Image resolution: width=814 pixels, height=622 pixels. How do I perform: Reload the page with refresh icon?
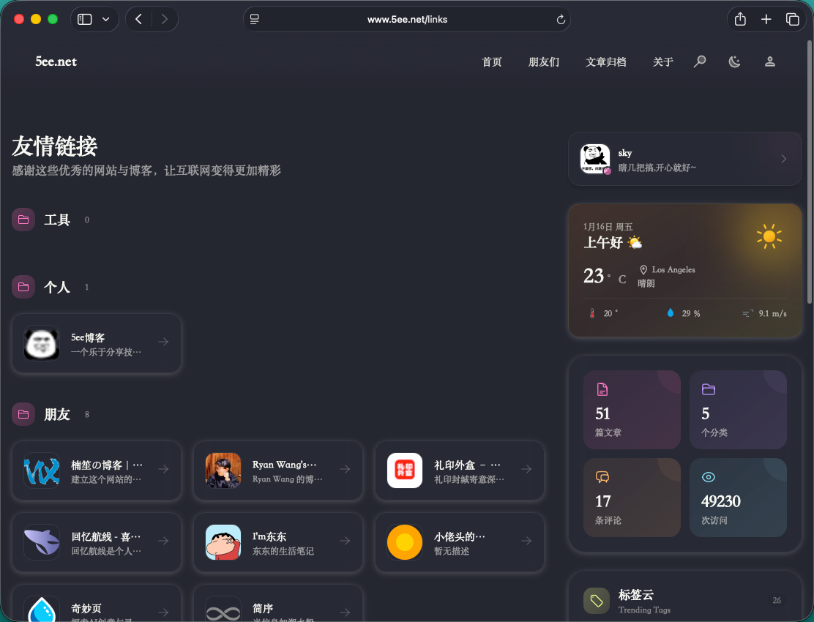tap(561, 20)
